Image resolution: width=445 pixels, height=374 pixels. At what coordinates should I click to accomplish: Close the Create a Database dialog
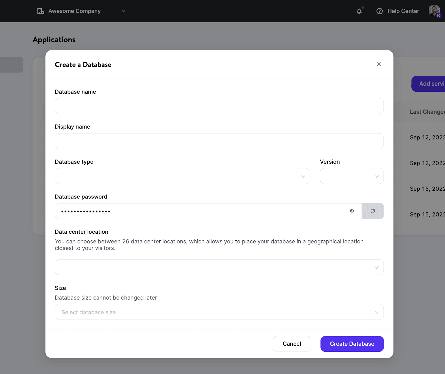coord(379,64)
